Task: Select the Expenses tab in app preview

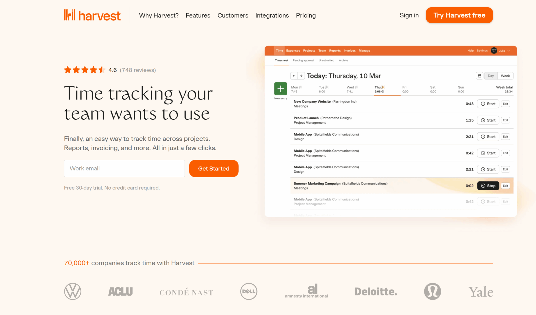Action: pyautogui.click(x=293, y=51)
